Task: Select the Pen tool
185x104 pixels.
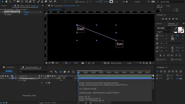Action: click(x=30, y=1)
